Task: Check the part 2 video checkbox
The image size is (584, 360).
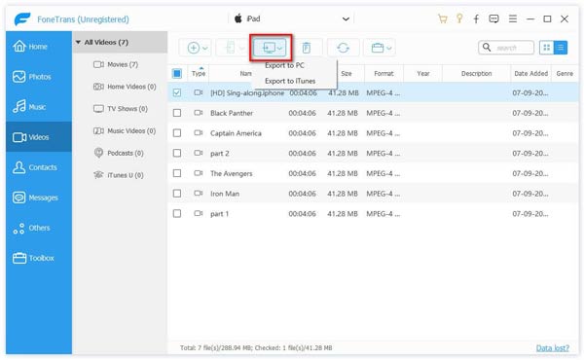Action: point(177,153)
